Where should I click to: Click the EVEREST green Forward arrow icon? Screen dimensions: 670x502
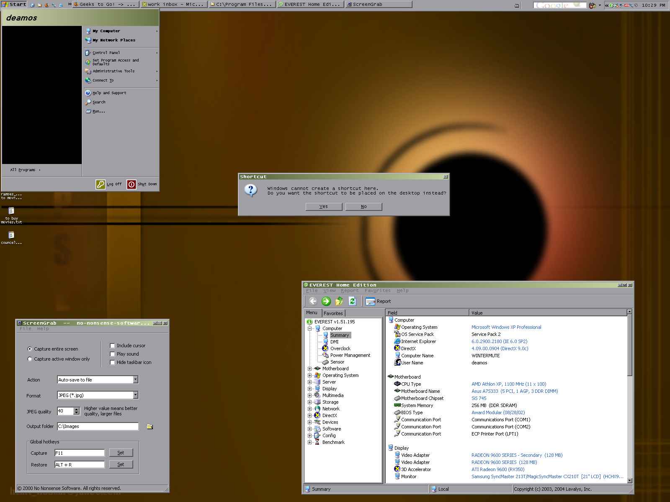tap(326, 301)
